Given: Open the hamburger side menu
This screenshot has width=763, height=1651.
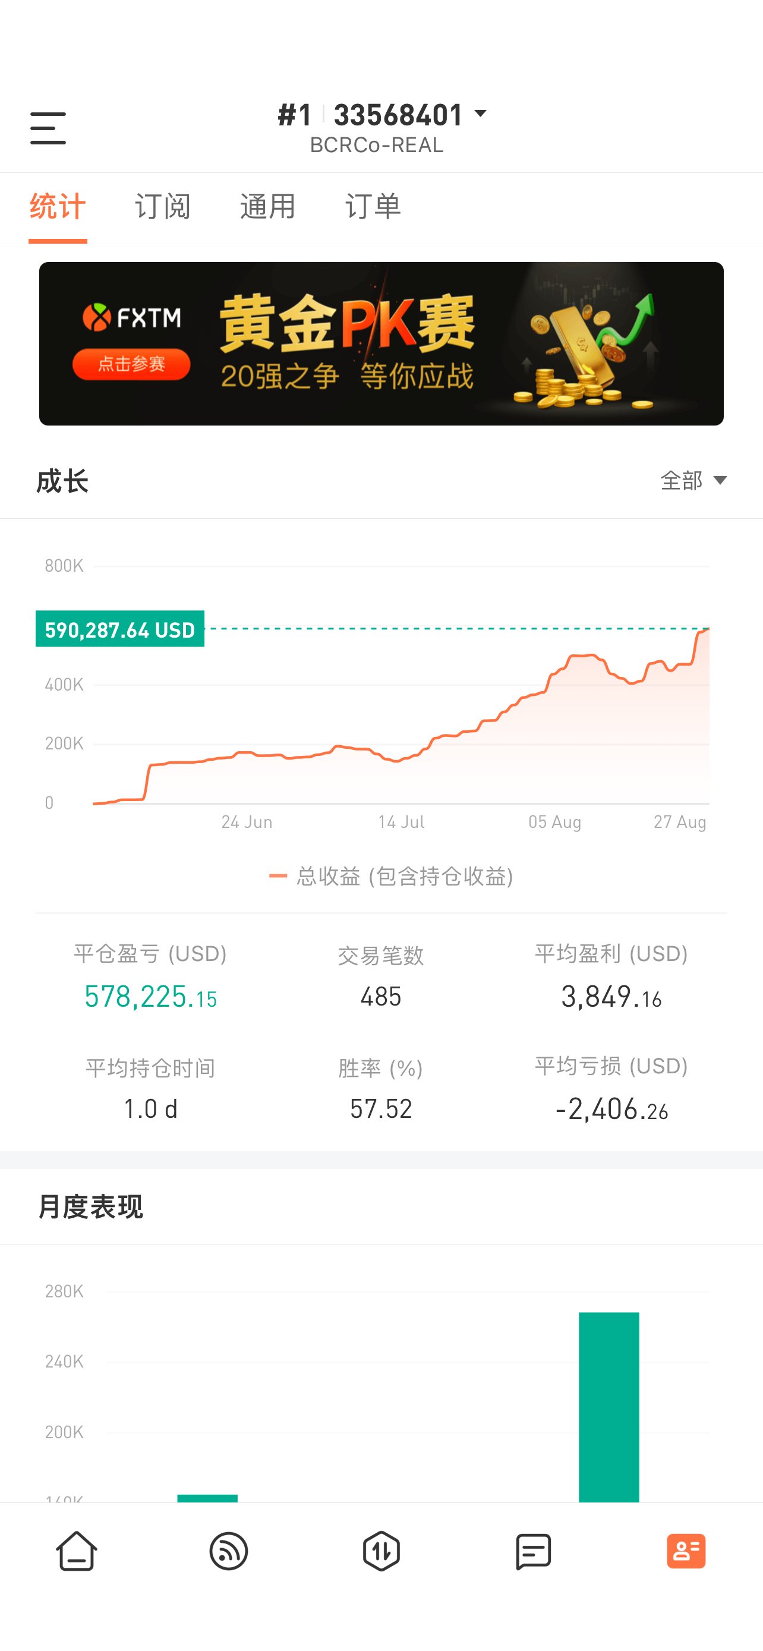Looking at the screenshot, I should click(48, 128).
